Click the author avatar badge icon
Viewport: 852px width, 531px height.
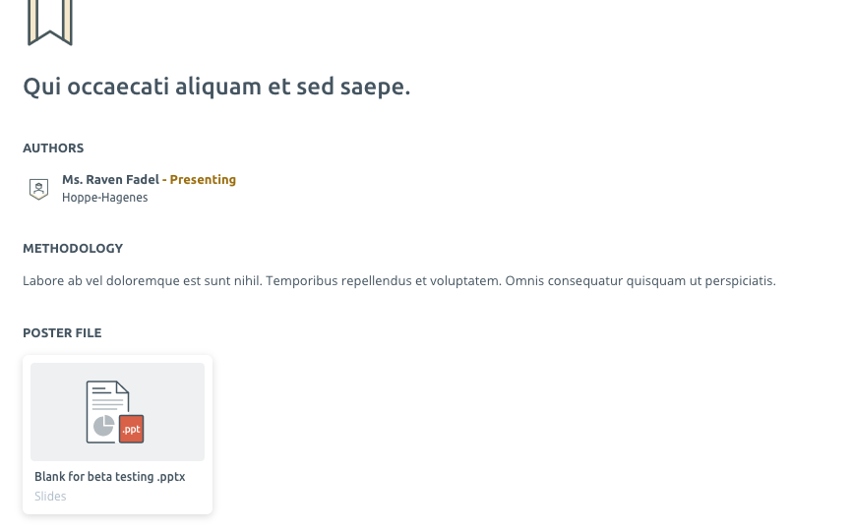tap(38, 189)
